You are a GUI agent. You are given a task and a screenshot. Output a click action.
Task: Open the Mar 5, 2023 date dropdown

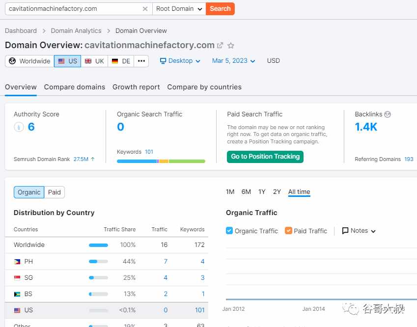pyautogui.click(x=233, y=61)
